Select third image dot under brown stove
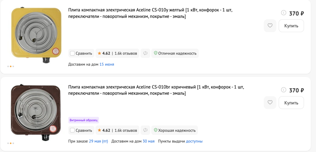The image size is (316, 152). click(13, 143)
